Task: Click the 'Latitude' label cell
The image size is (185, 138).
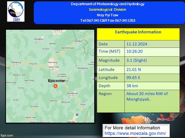Action: click(x=111, y=70)
